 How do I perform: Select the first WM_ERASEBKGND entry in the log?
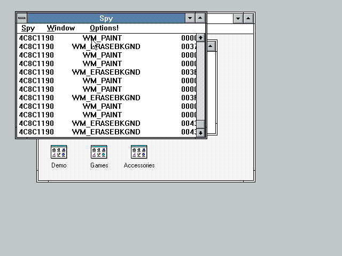[106, 46]
